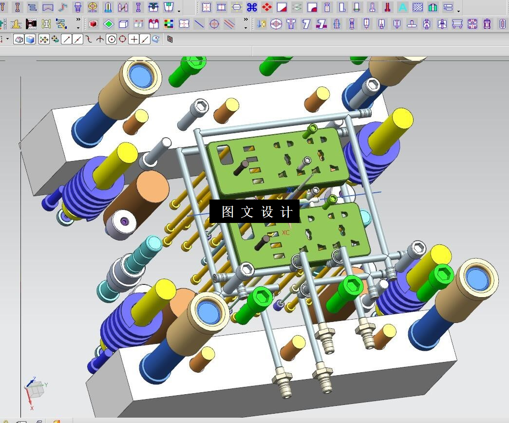Click the XYZ coordinate triad in viewport corner
The width and height of the screenshot is (509, 423).
coord(35,393)
